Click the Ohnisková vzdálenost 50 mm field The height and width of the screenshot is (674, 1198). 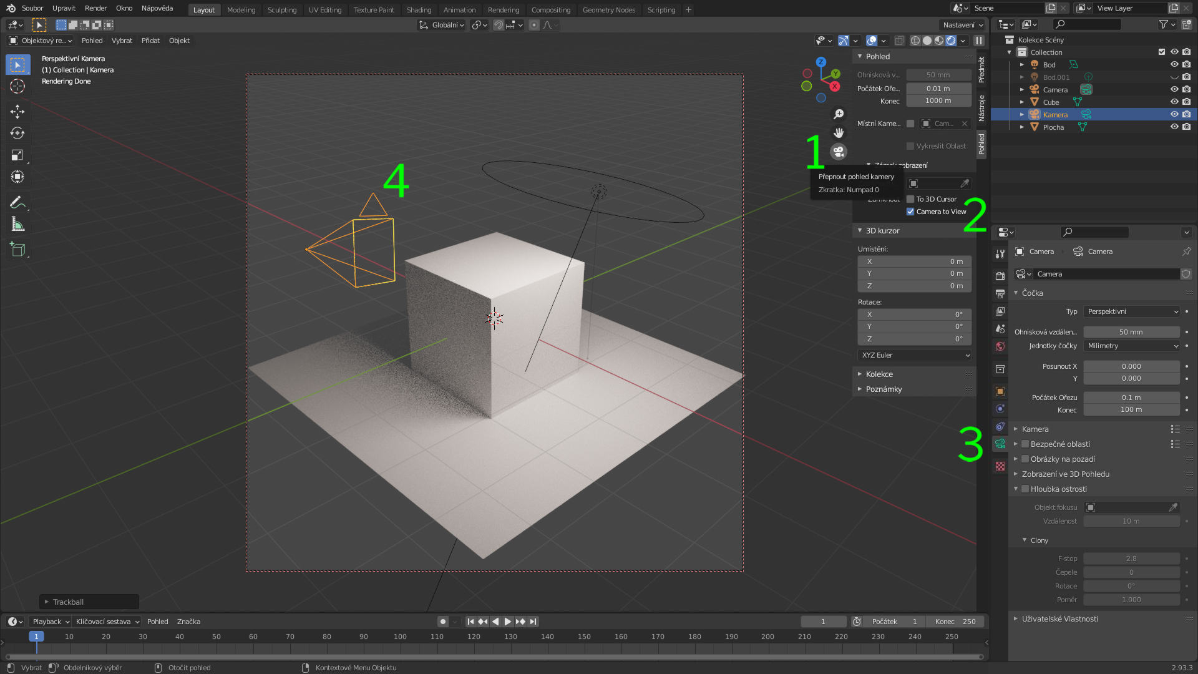1132,332
